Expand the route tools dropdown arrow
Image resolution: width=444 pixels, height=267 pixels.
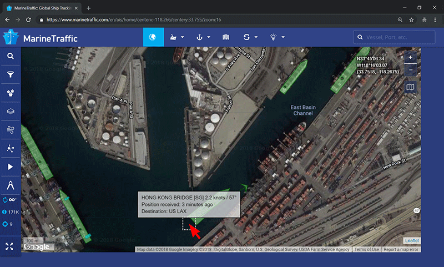[x=256, y=37]
